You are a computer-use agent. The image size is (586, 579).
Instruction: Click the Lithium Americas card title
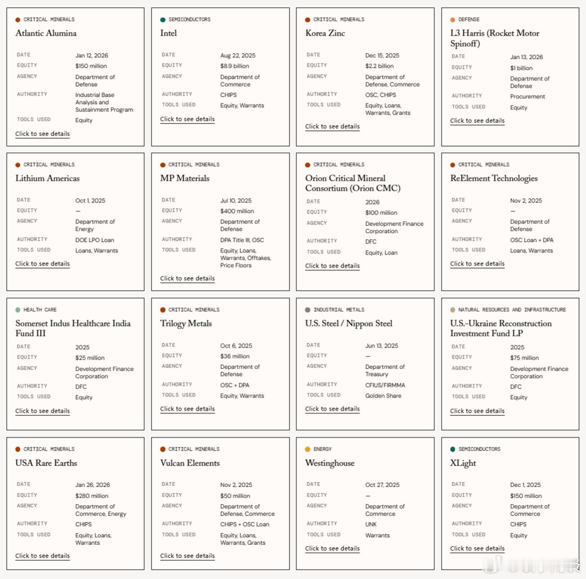47,178
